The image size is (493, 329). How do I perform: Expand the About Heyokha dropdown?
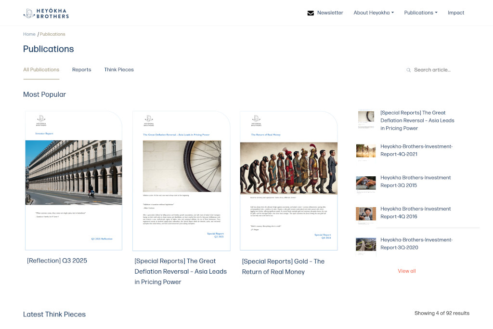point(374,13)
